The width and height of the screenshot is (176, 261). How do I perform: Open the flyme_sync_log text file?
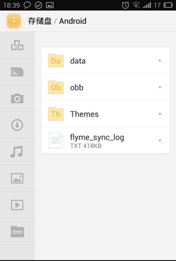click(x=106, y=140)
